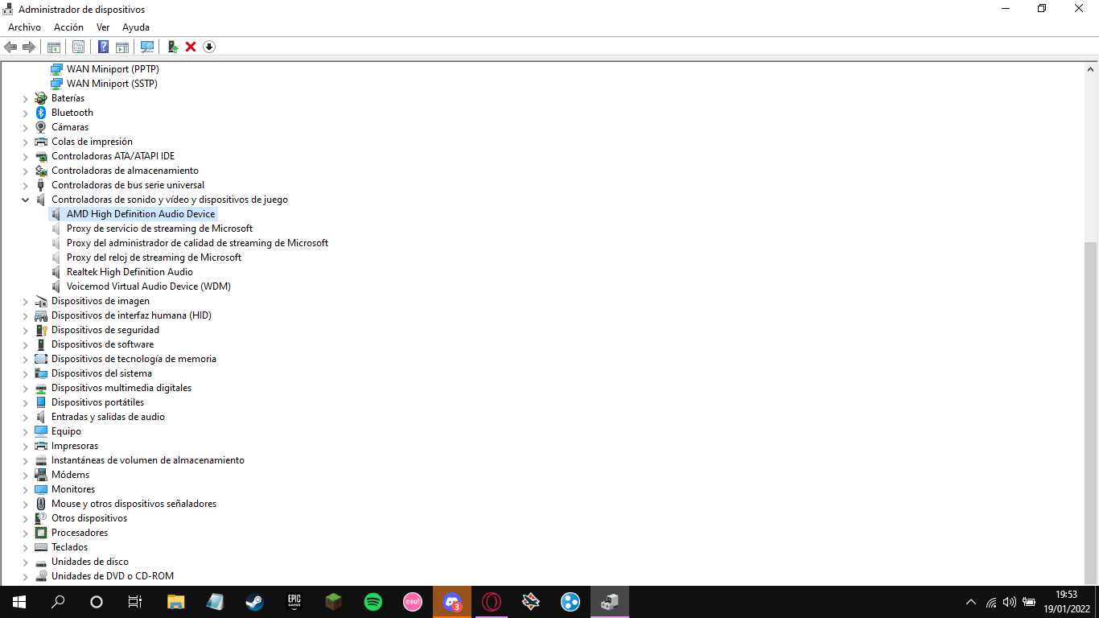The height and width of the screenshot is (618, 1099).
Task: Open the Acción menu
Action: (x=68, y=27)
